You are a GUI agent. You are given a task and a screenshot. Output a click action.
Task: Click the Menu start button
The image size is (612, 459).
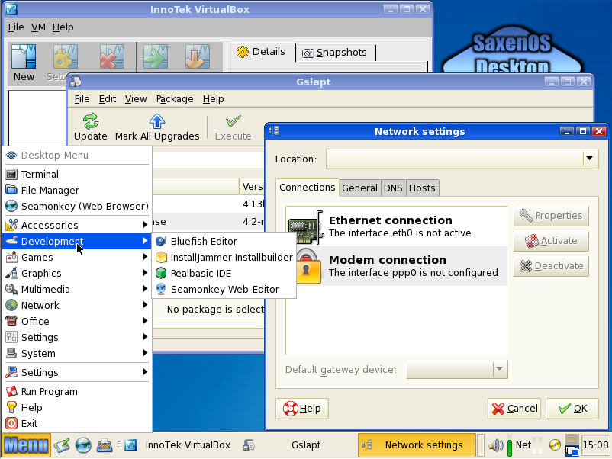26,445
